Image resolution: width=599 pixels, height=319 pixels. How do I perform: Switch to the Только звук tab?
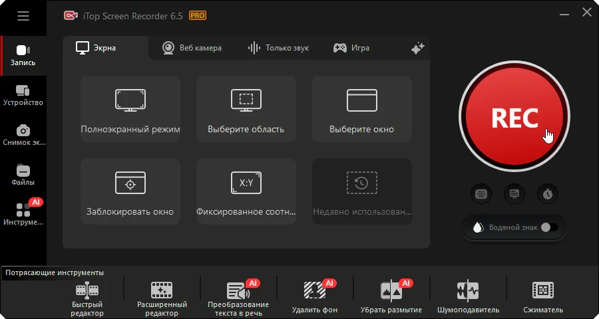click(x=278, y=48)
